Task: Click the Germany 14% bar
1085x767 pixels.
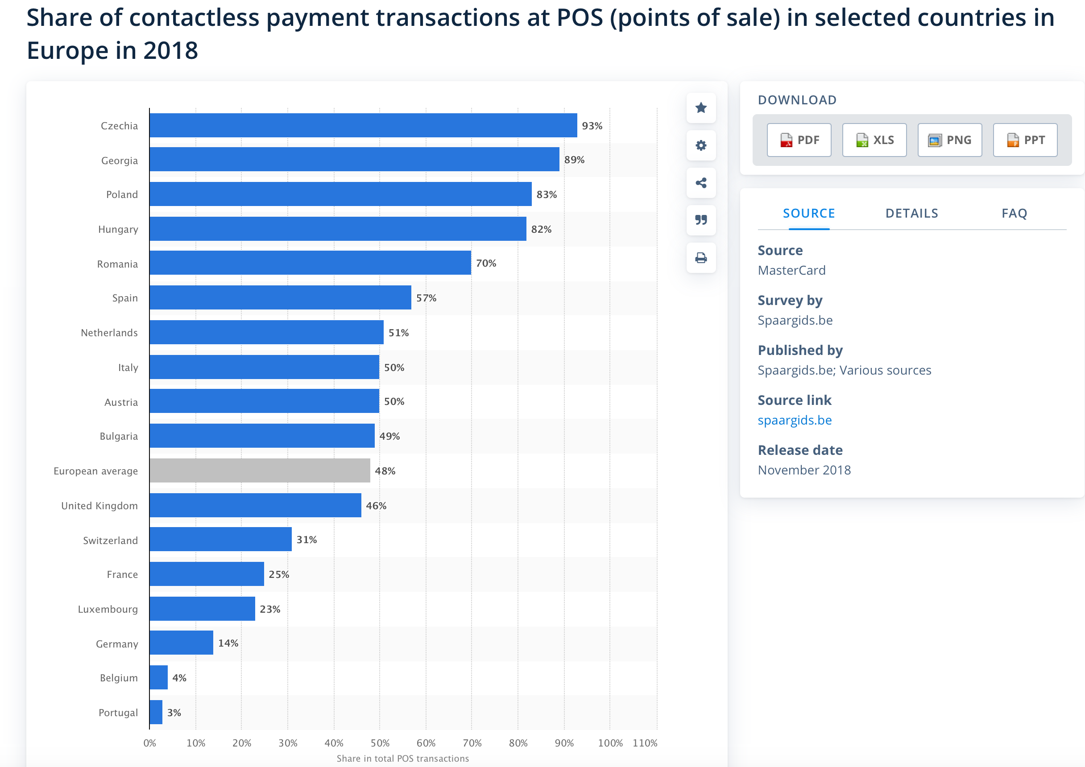Action: coord(181,643)
